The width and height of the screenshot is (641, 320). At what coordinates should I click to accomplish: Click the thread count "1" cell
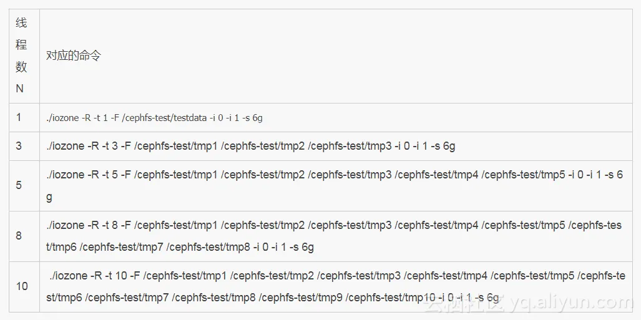[x=19, y=117]
